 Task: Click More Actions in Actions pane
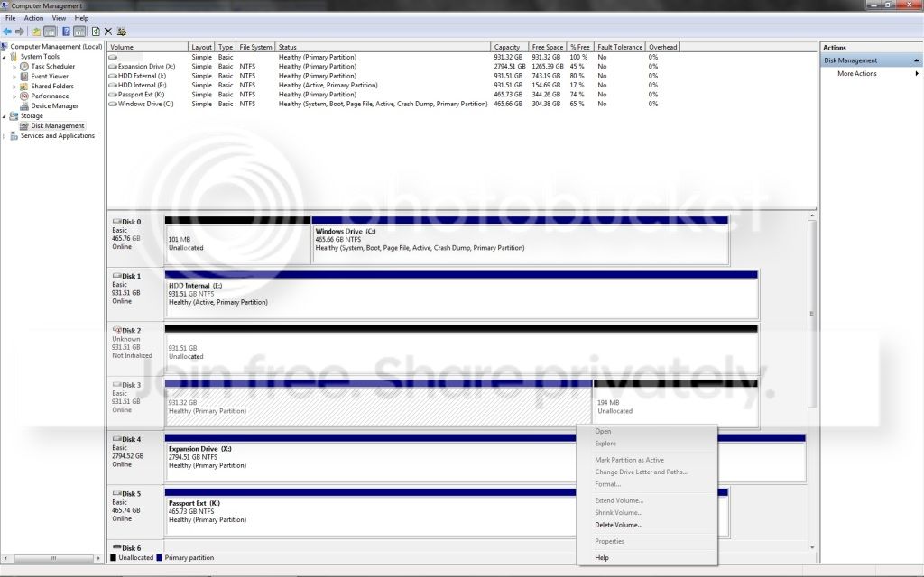pyautogui.click(x=857, y=74)
